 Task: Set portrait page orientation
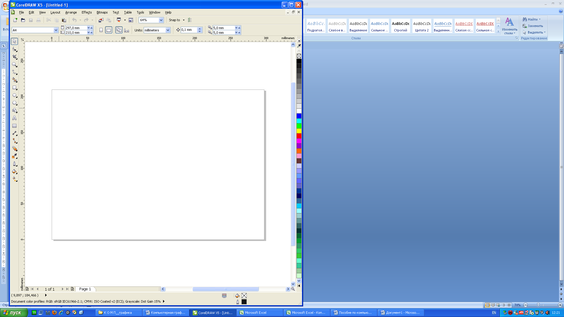pos(101,30)
